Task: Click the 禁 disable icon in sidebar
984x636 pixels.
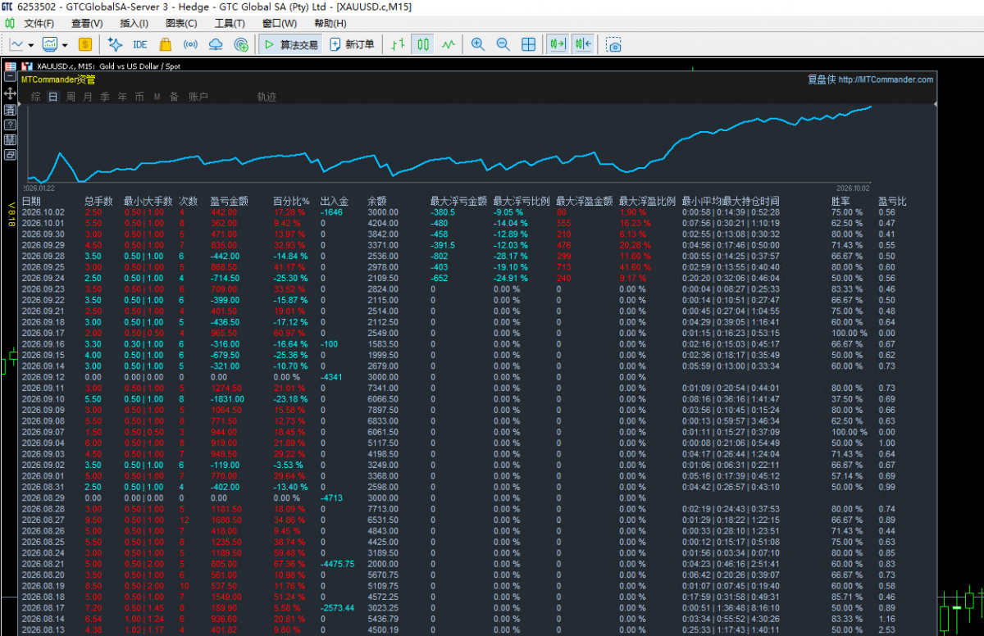Action: click(x=10, y=139)
